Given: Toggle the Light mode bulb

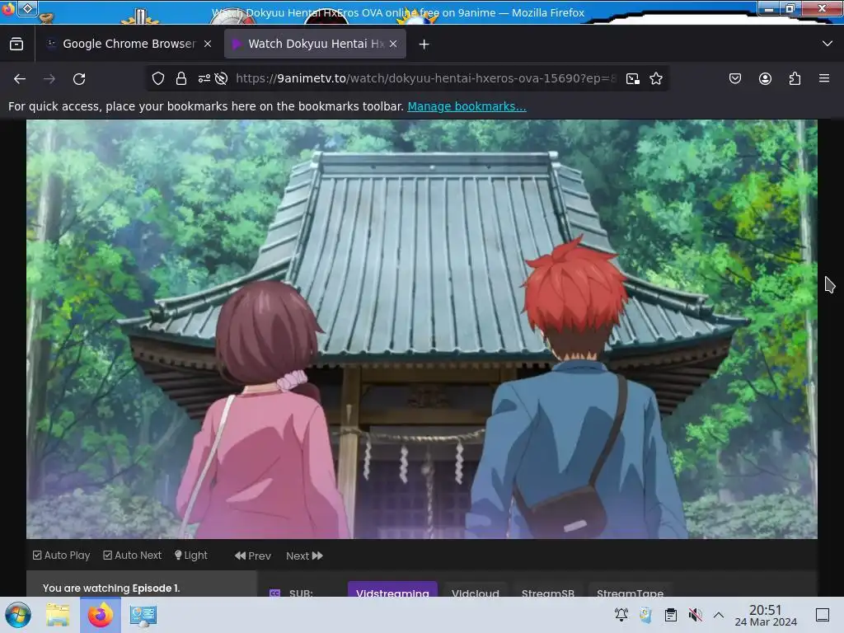Looking at the screenshot, I should (191, 556).
